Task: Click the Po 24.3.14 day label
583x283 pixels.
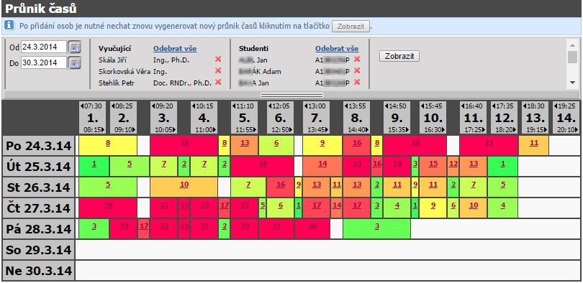Action: [39, 146]
